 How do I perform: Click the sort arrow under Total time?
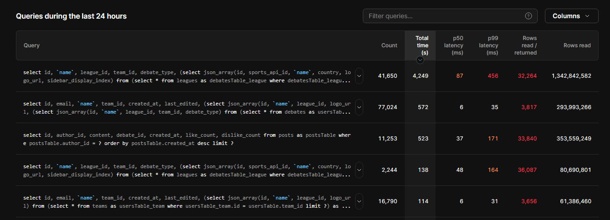(x=420, y=60)
